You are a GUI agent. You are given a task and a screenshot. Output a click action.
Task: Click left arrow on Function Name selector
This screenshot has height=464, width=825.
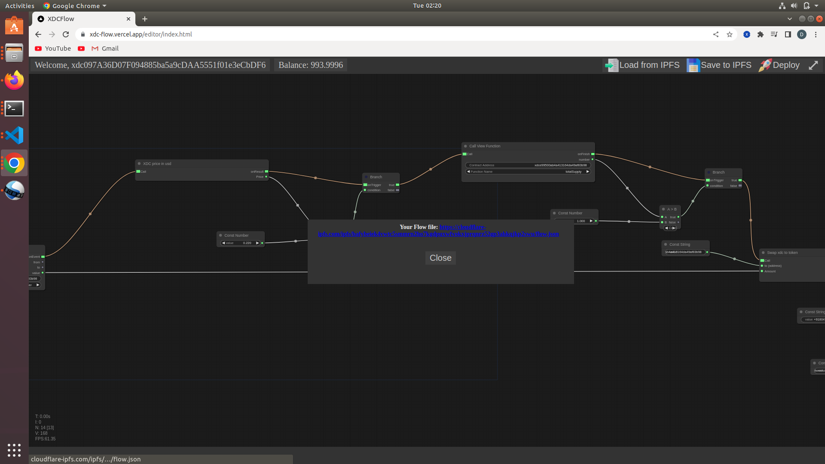[468, 171]
